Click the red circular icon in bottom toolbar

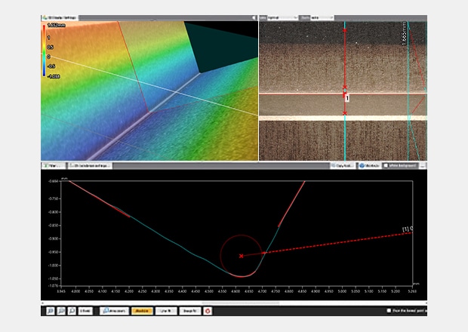pyautogui.click(x=208, y=310)
